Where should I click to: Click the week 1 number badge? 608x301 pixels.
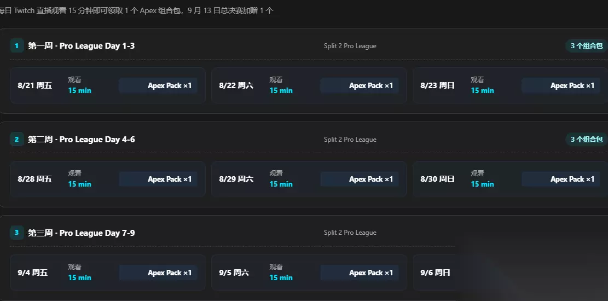(x=16, y=46)
